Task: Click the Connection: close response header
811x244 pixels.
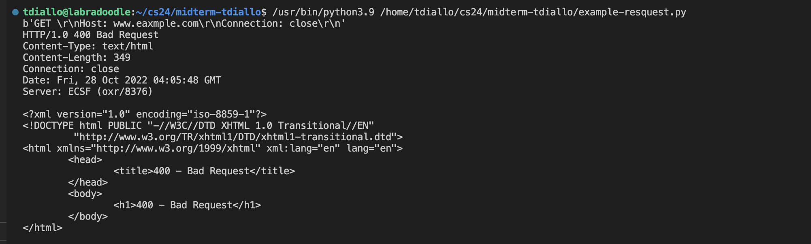Action: click(71, 69)
